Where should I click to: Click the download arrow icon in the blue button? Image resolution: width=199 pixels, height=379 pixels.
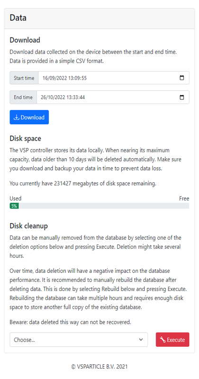[x=17, y=117]
